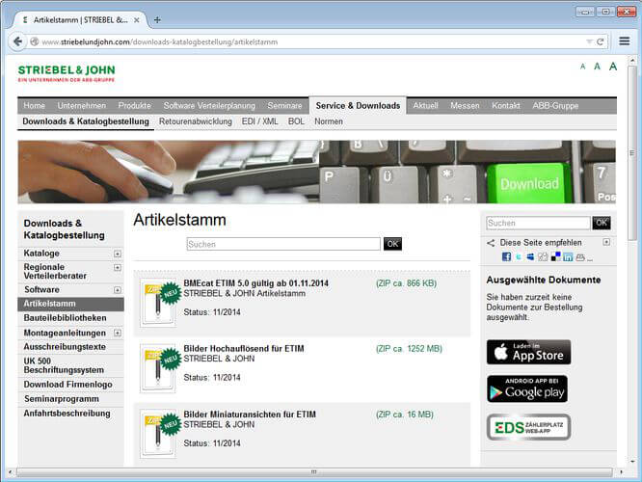Open Software Verteilerplanung menu
Screen dimensions: 642x482
209,106
